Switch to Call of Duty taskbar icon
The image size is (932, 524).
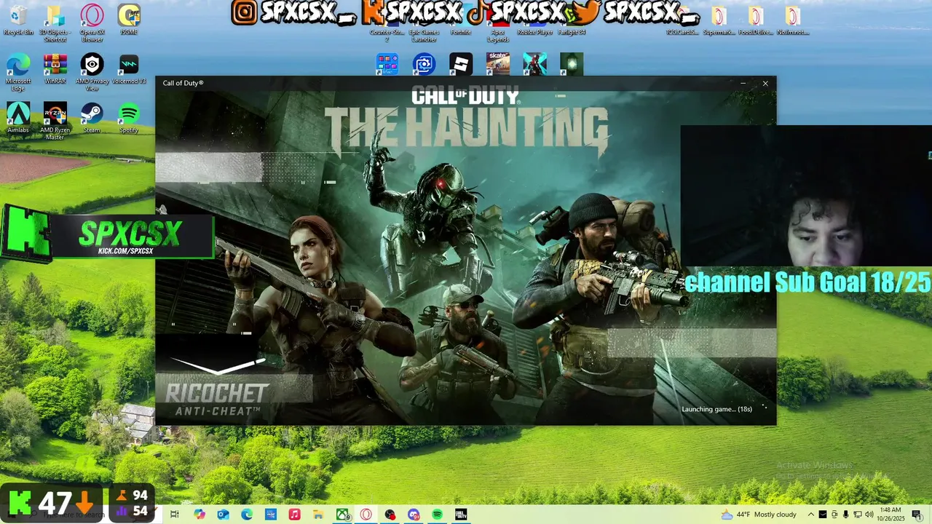tap(461, 515)
